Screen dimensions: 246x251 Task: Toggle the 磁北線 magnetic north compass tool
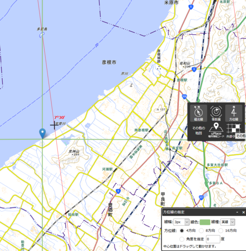click(199, 113)
